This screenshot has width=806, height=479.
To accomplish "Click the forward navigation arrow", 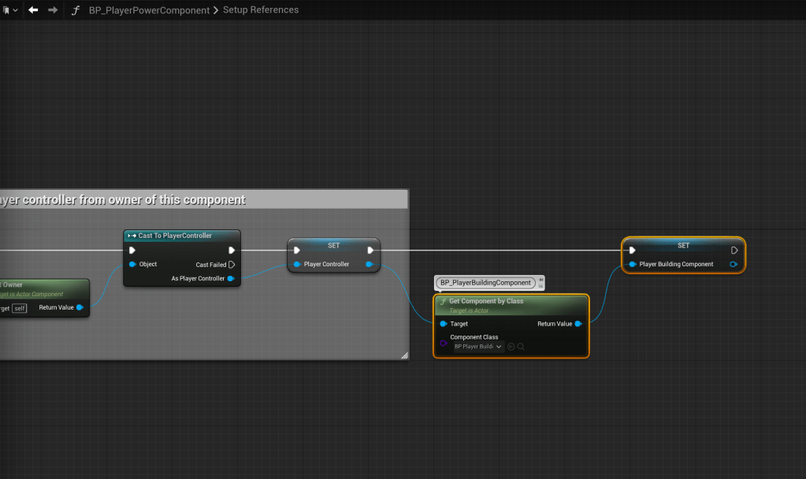I will pyautogui.click(x=53, y=10).
